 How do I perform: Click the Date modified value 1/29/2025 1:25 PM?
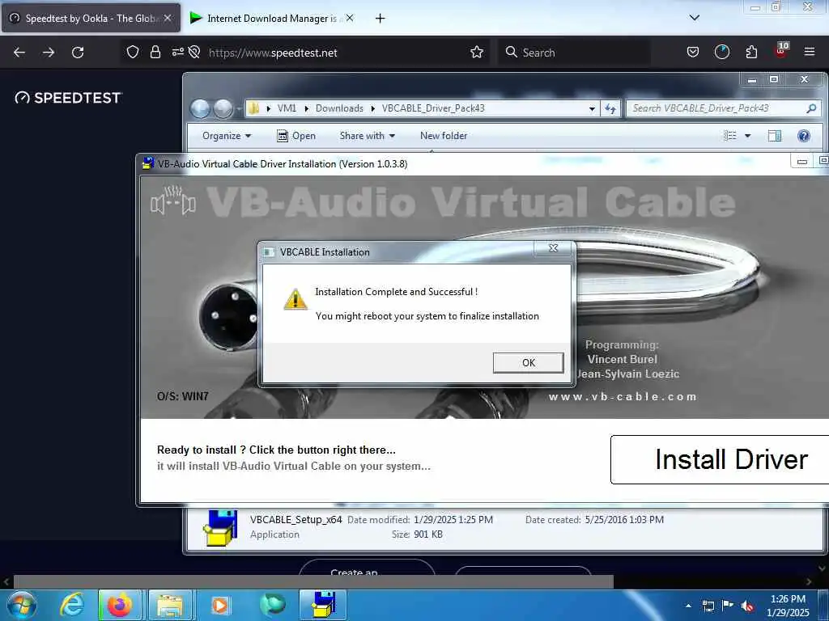[x=453, y=520]
